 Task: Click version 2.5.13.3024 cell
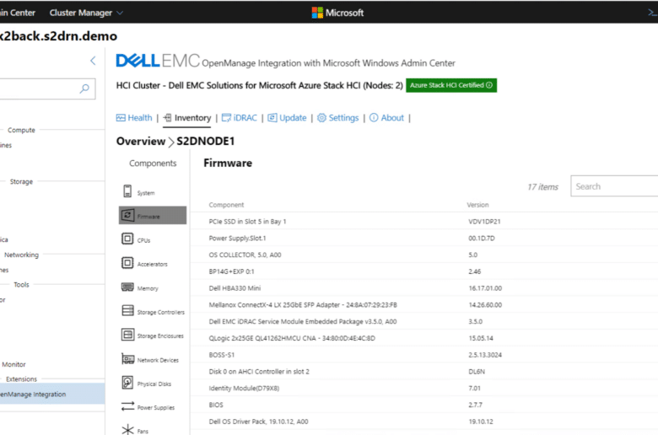[485, 355]
